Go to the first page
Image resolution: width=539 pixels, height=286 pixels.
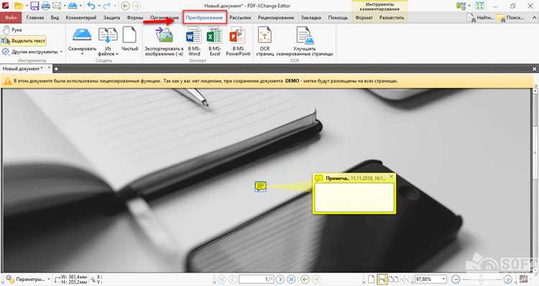pyautogui.click(x=222, y=279)
